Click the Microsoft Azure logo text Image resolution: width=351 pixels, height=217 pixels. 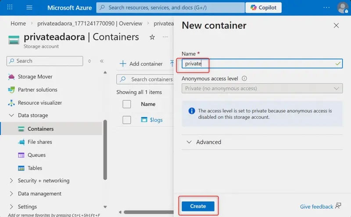click(69, 8)
